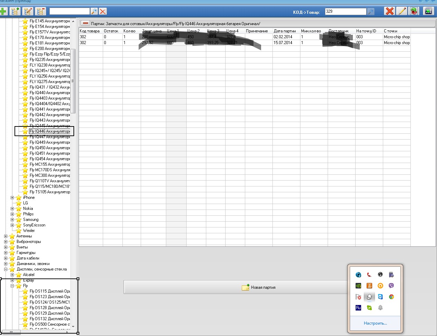Click the edit category pencil-list icon
The height and width of the screenshot is (336, 437).
[x=28, y=11]
